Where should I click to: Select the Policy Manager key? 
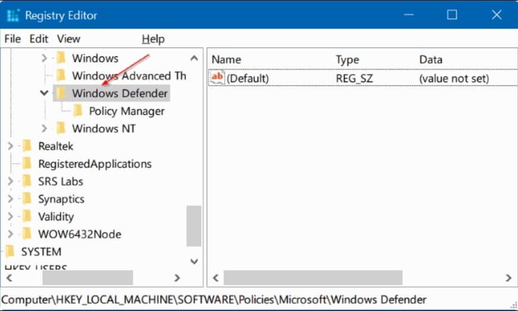point(127,111)
